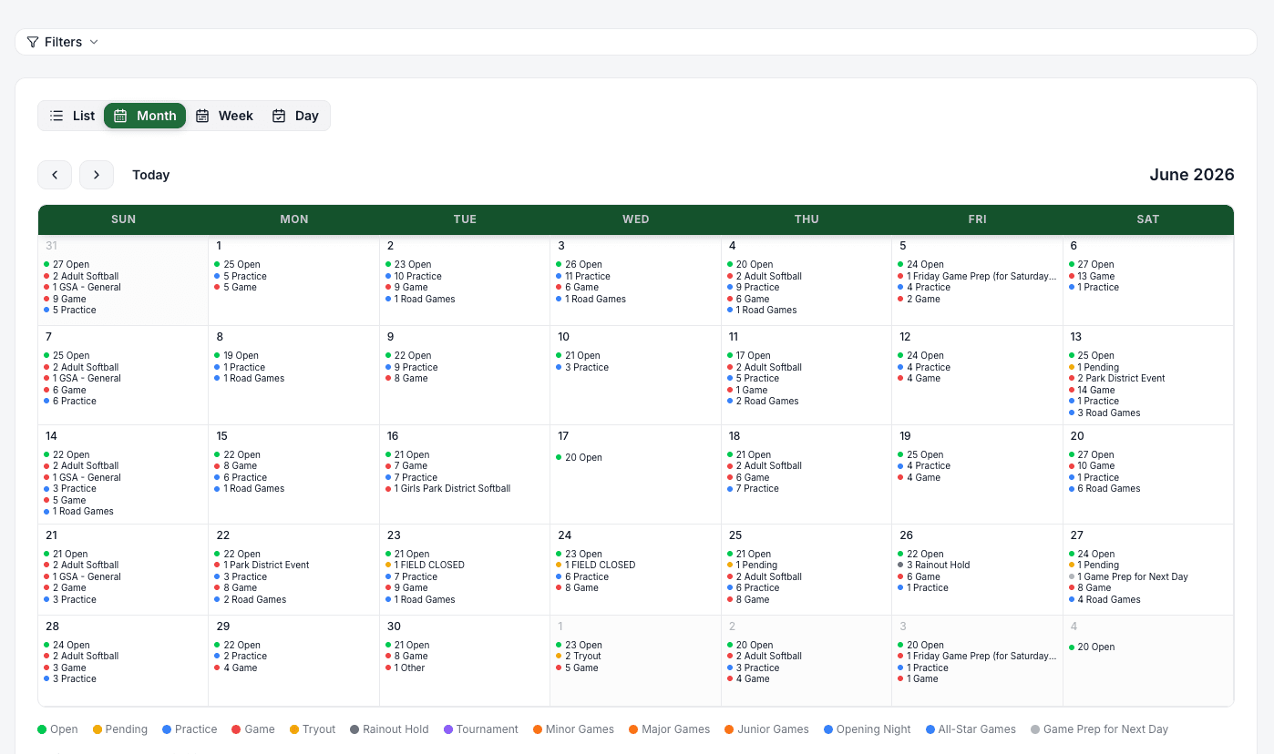Go to next month arrow
The width and height of the screenshot is (1274, 754).
click(97, 175)
